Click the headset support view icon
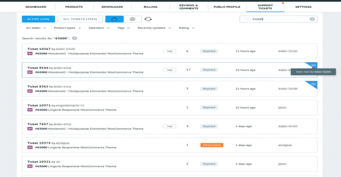Screen dimensions: 341x177 click(x=133, y=19)
